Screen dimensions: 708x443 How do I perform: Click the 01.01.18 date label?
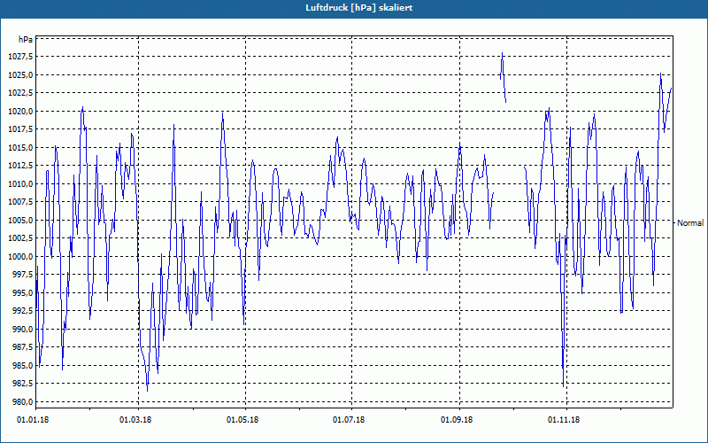[33, 420]
